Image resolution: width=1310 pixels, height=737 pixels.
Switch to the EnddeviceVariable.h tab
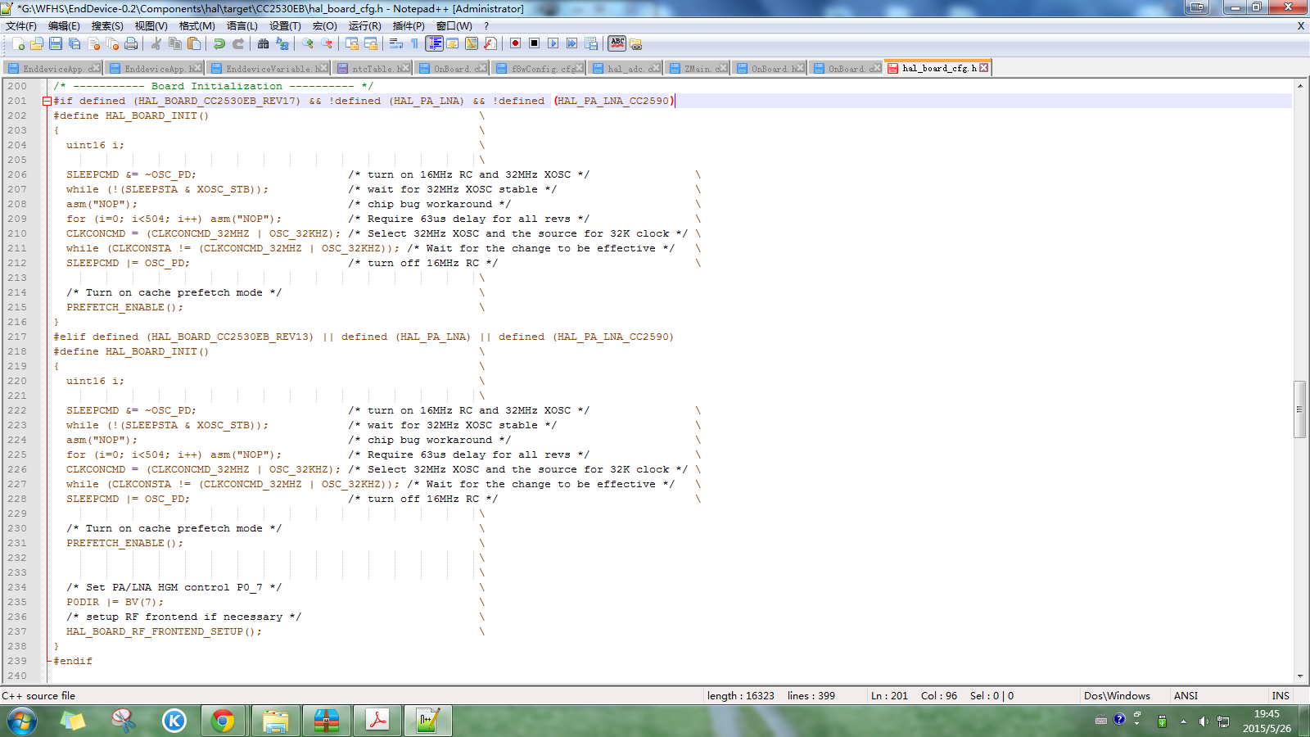tap(268, 68)
